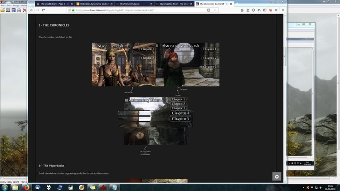Open a new Firefox tab with plus
Image resolution: width=340 pixels, height=191 pixels.
[238, 4]
